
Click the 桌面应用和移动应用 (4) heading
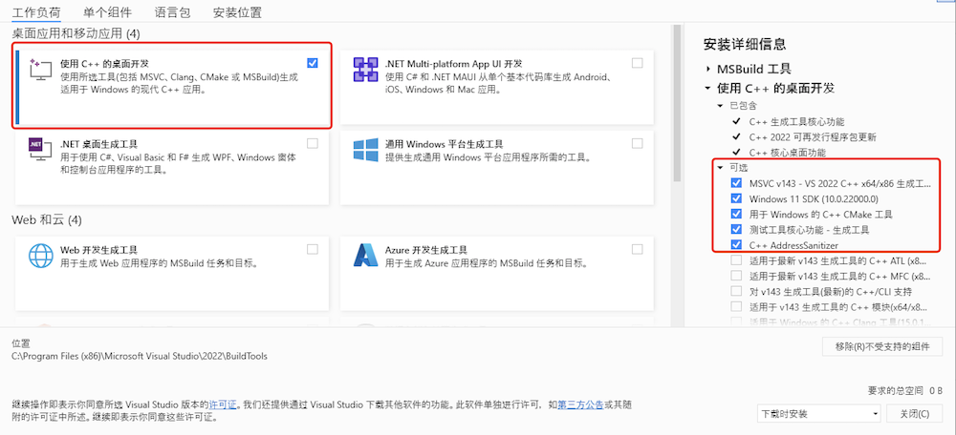tap(76, 34)
